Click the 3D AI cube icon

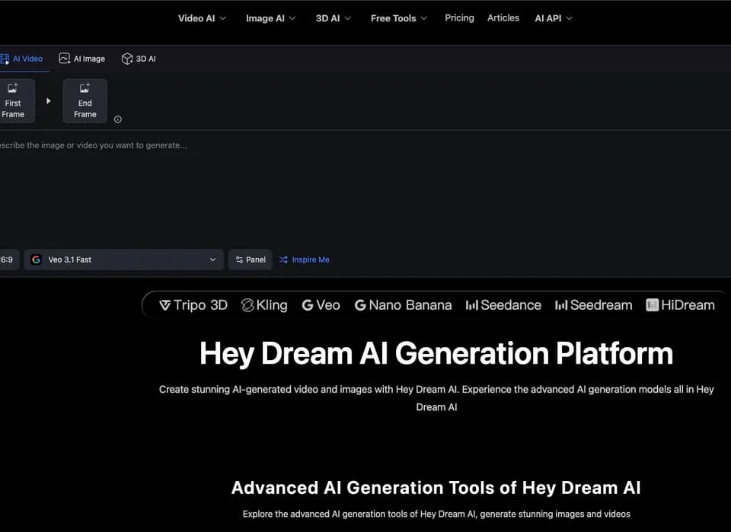click(127, 59)
